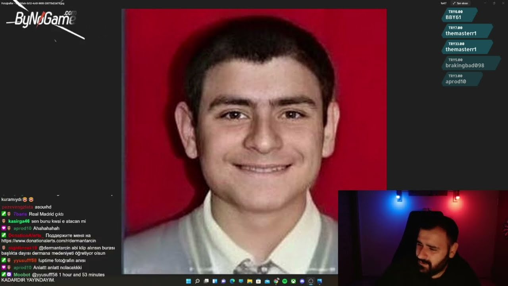The image size is (508, 286).
Task: Open Microsoft Store from the taskbar
Action: coord(258,281)
